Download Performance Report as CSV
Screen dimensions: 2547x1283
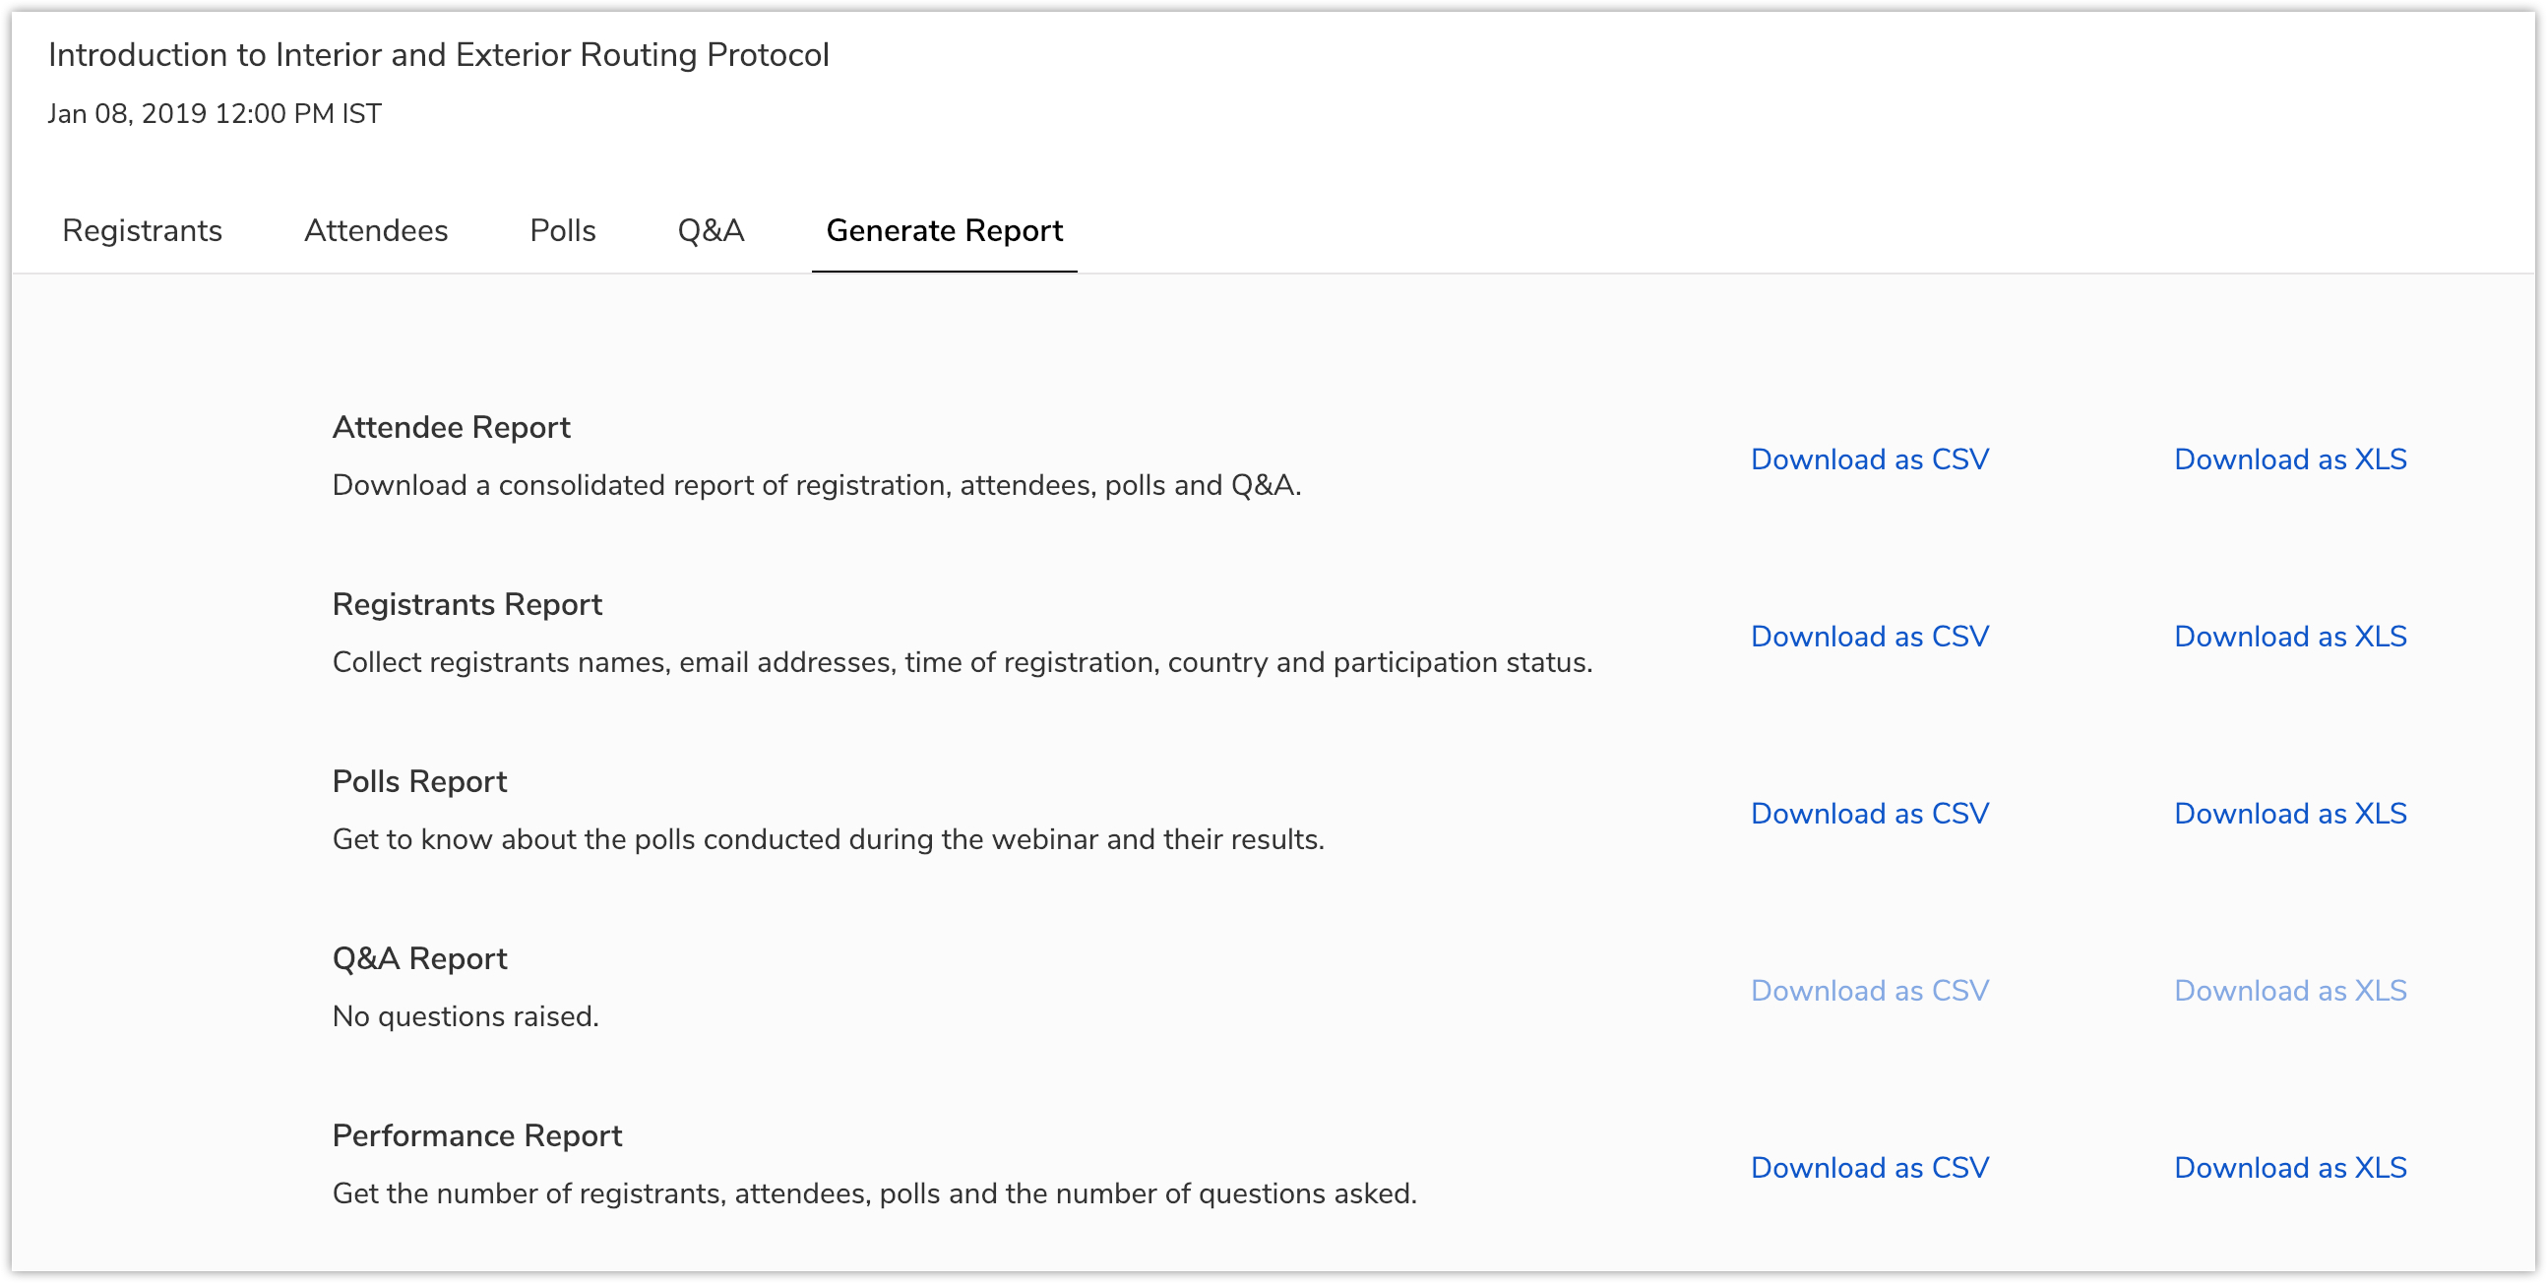click(x=1869, y=1167)
